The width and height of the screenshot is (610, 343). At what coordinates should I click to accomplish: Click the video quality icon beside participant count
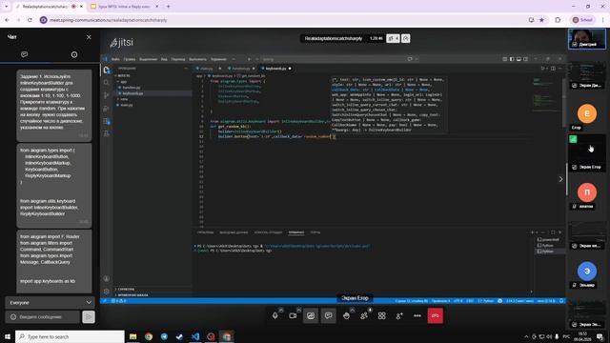coord(406,38)
